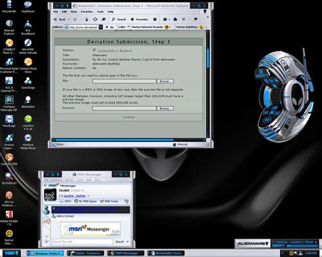Viewport: 322px width, 257px height.
Task: Click Add a Contact in MSN Messenger
Action: [x=63, y=216]
